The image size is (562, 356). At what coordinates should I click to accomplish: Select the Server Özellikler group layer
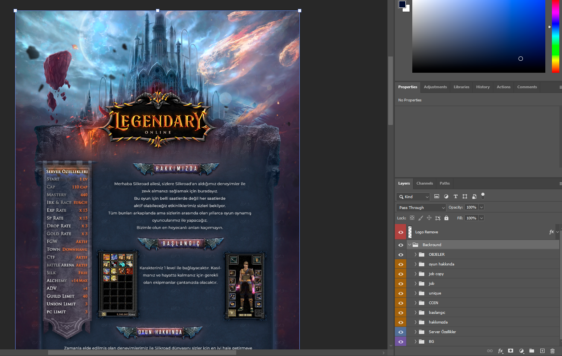coord(483,332)
